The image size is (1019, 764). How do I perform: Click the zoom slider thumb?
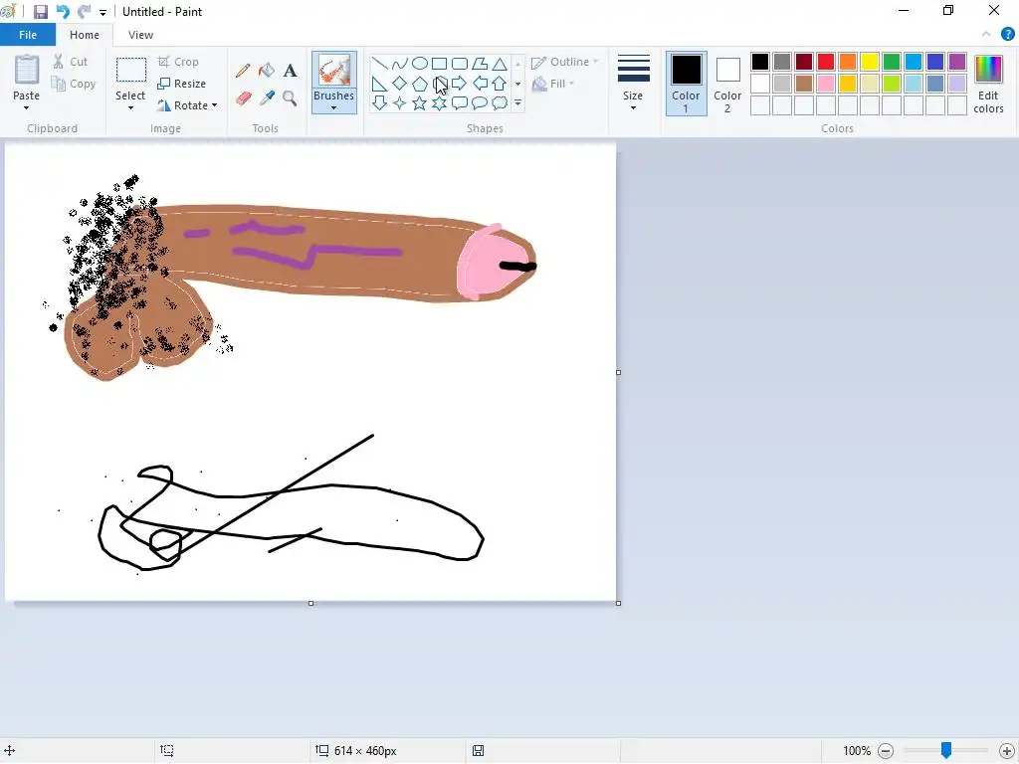click(x=946, y=750)
